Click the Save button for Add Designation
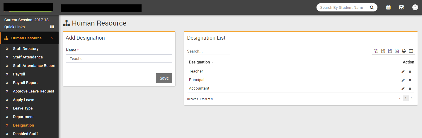Image resolution: width=422 pixels, height=138 pixels. [x=164, y=78]
